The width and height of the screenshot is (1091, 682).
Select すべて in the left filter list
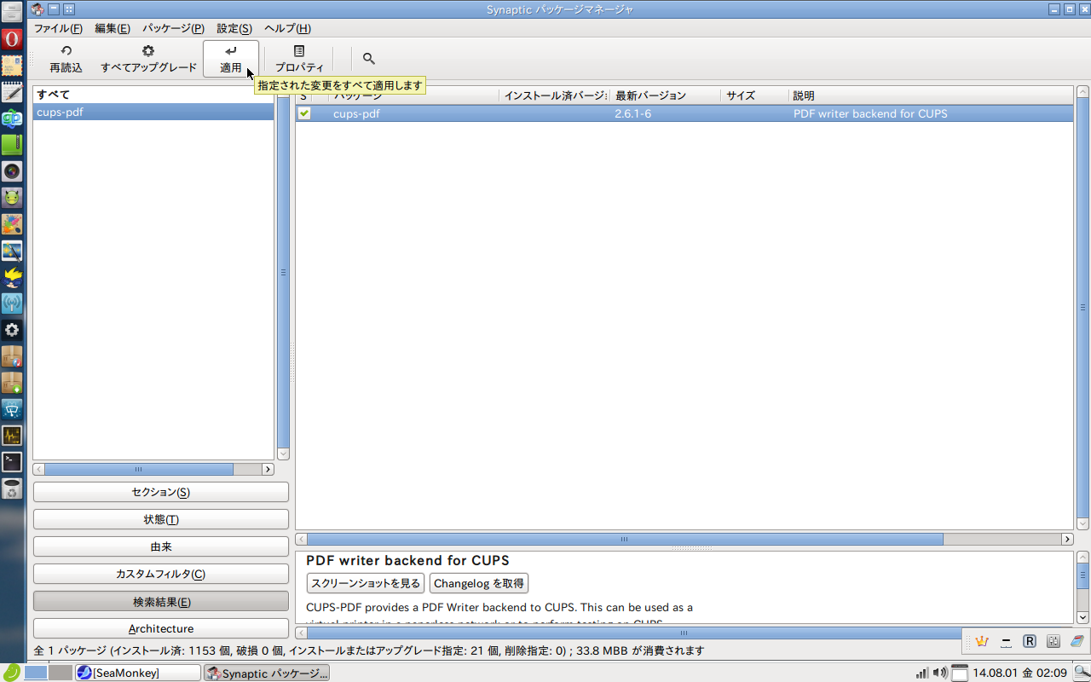pyautogui.click(x=153, y=95)
